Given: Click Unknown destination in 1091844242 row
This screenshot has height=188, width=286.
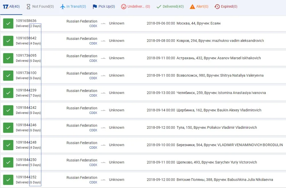Looking at the screenshot, I should (117, 110).
